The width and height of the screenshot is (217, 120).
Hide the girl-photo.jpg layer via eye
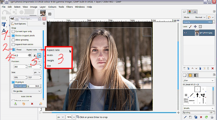point(186,33)
